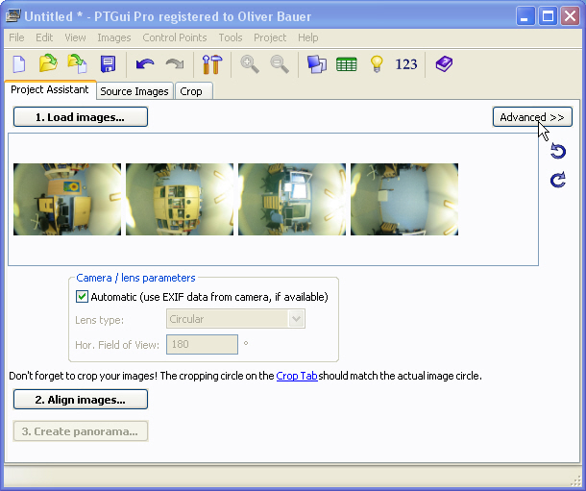Expand the Advanced options button
This screenshot has width=586, height=491.
[x=531, y=117]
